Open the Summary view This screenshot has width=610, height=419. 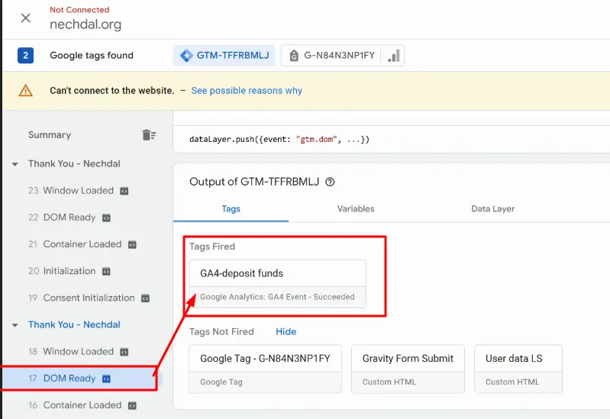coord(50,135)
